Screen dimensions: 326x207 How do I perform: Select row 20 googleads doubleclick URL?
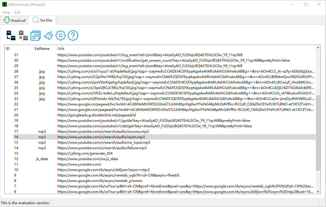point(96,115)
